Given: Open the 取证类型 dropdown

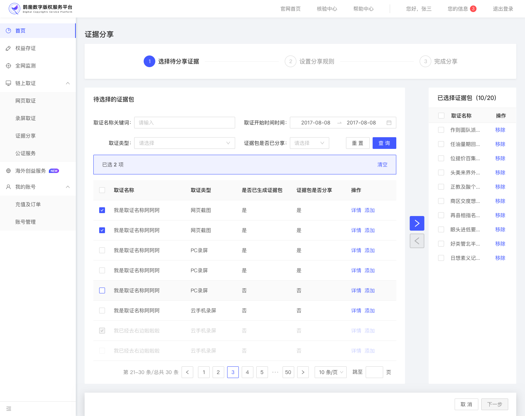Looking at the screenshot, I should click(x=184, y=143).
